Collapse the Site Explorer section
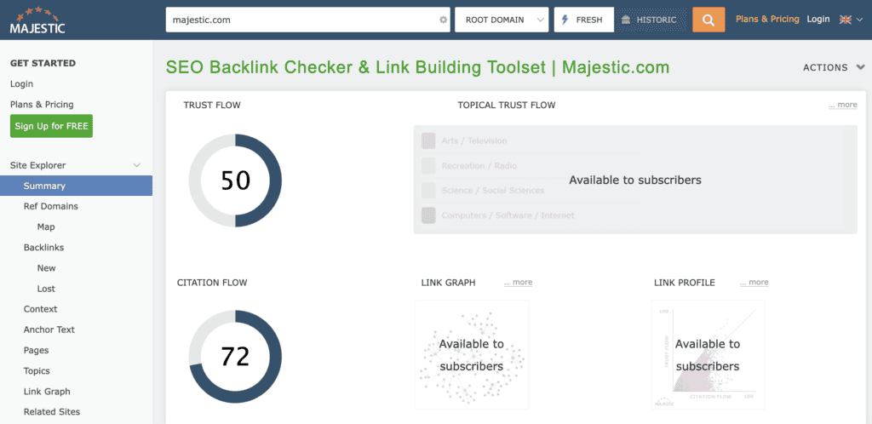The image size is (872, 424). tap(136, 165)
